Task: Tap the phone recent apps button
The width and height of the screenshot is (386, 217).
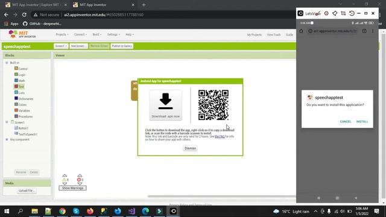Action: (x=318, y=198)
